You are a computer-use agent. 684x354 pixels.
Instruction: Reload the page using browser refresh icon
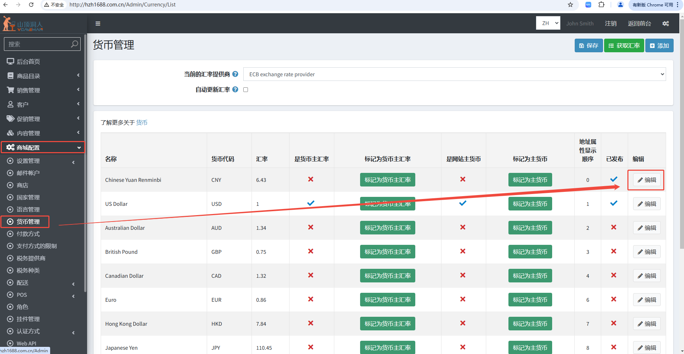pyautogui.click(x=31, y=5)
